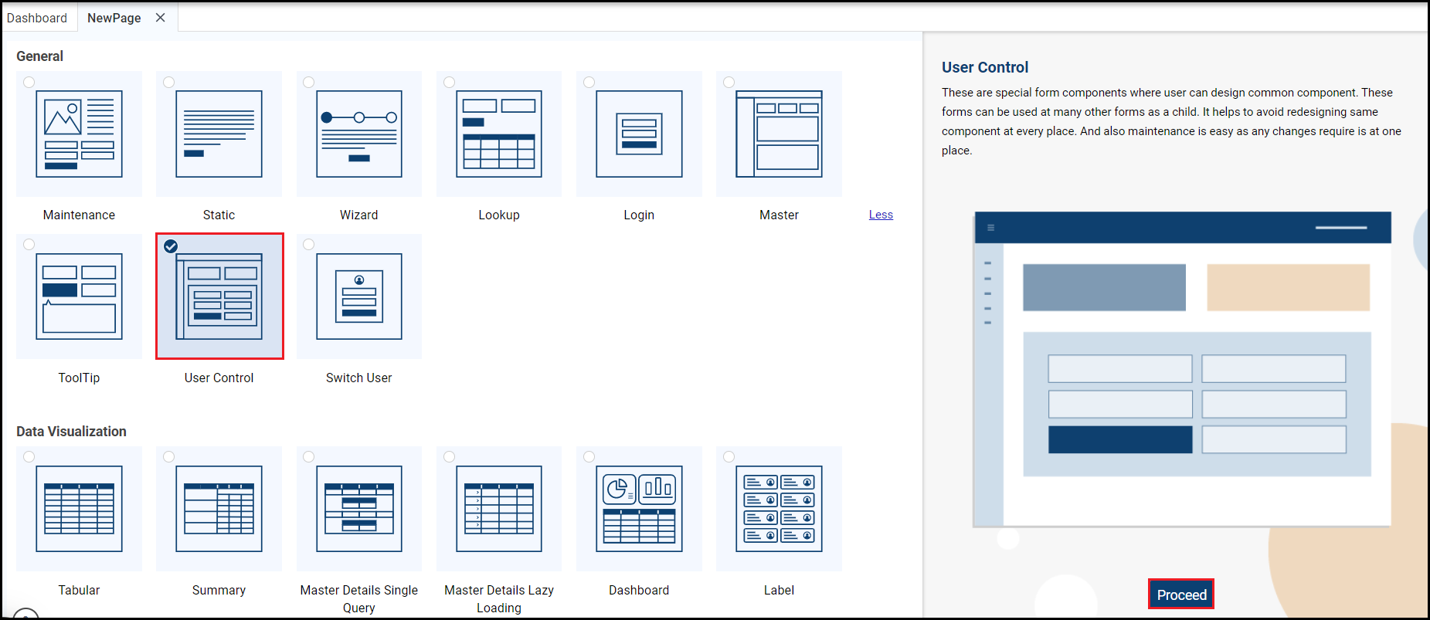
Task: Click the Proceed button
Action: (1181, 595)
